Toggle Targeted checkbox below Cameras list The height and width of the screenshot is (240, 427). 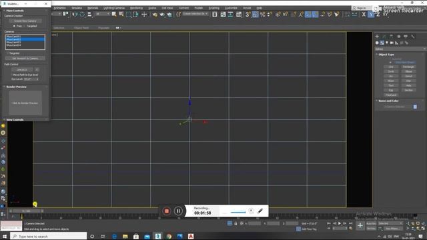[7, 53]
